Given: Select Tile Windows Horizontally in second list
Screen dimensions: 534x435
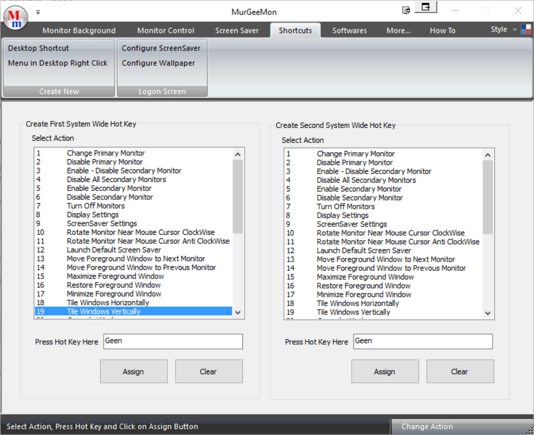Looking at the screenshot, I should point(358,303).
